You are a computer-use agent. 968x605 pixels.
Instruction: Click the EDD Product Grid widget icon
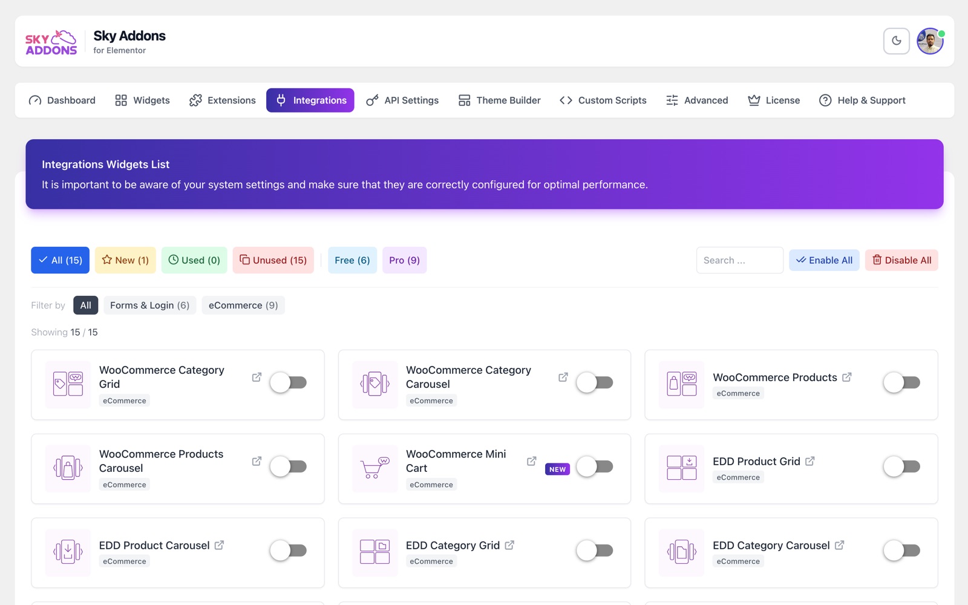click(682, 468)
